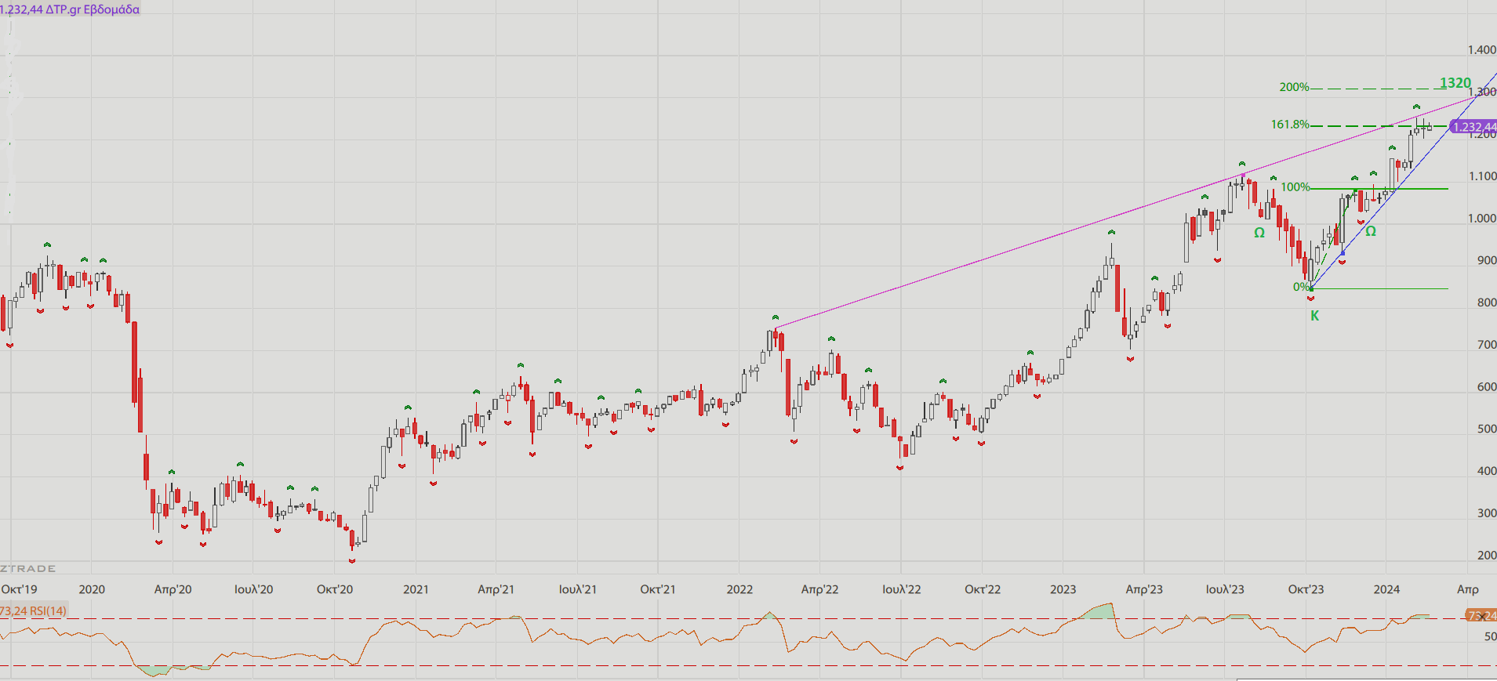Click the purple 1.232,44 current price tag

(1473, 127)
